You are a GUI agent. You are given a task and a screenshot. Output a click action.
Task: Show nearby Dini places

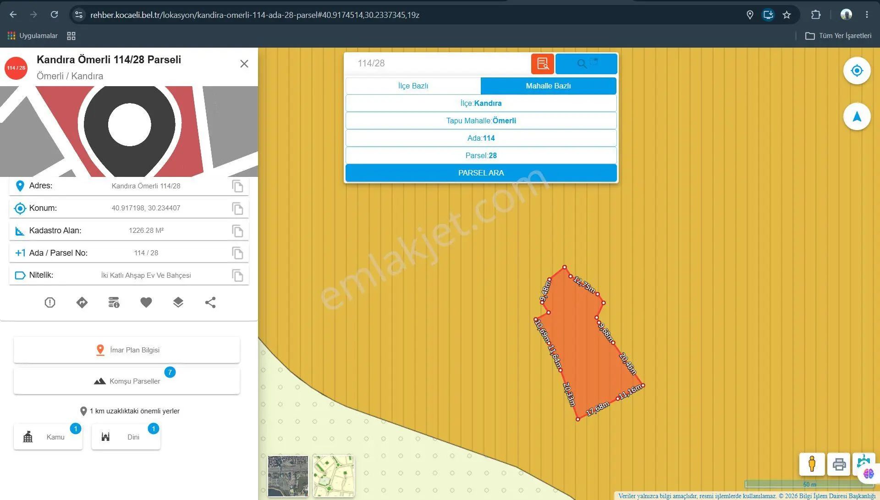click(x=126, y=437)
